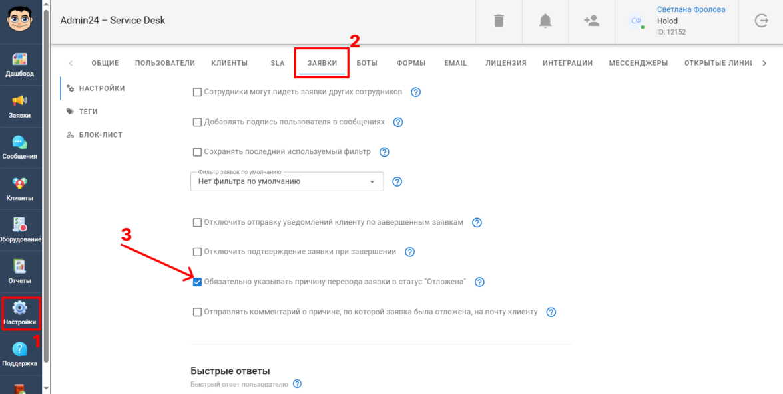Switch to the ЛИЦЕНЗИЯ tab
This screenshot has height=394, width=783.
(x=506, y=63)
